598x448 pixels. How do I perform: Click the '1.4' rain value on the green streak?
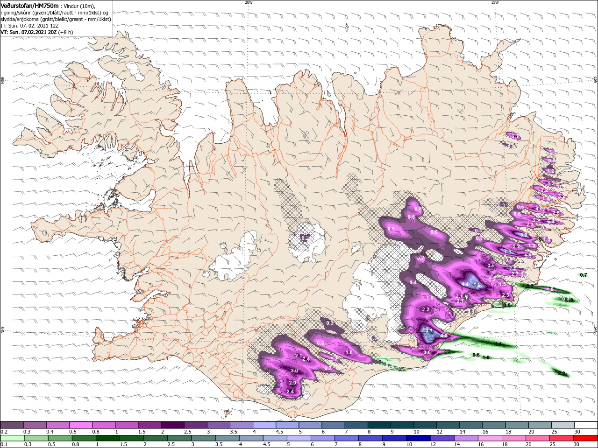tap(498, 344)
